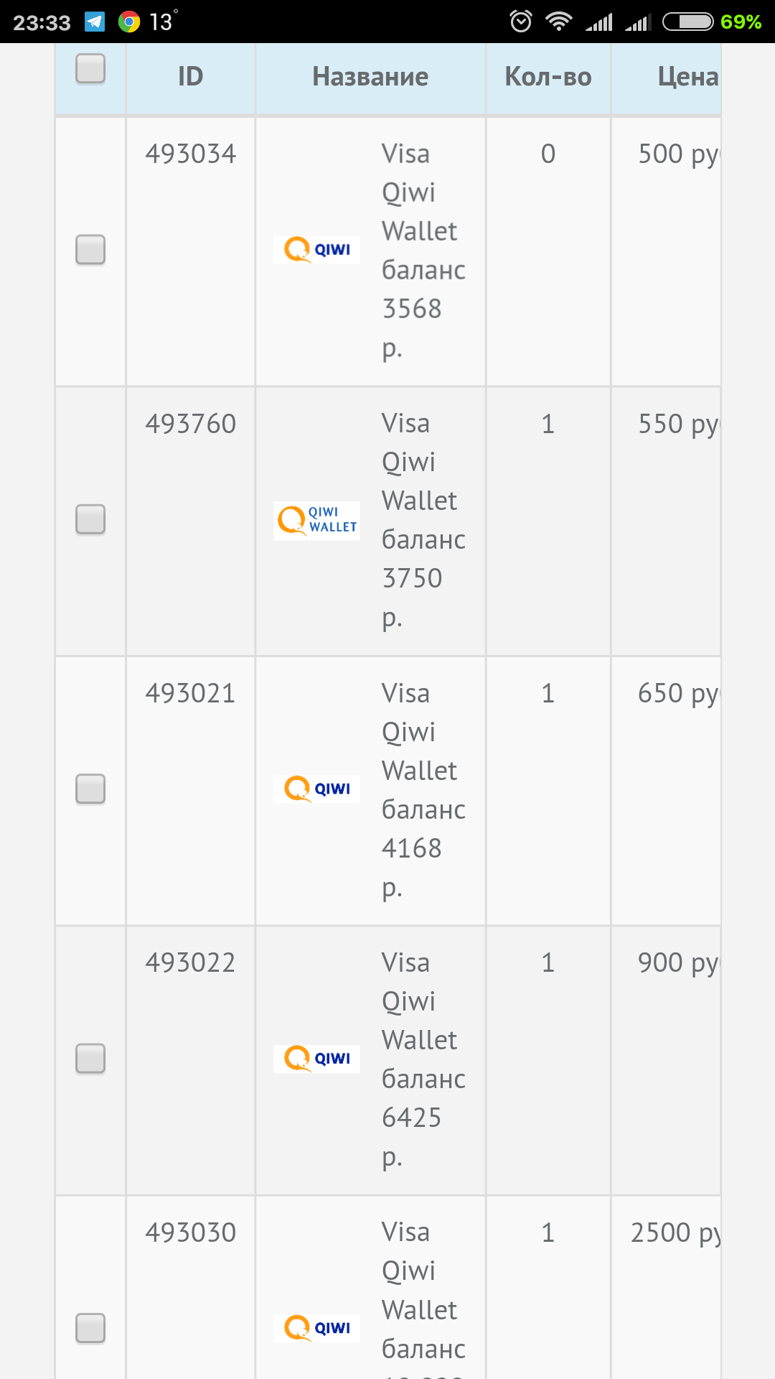This screenshot has height=1379, width=775.
Task: Tap the Wi-Fi indicator in the status bar
Action: (560, 22)
